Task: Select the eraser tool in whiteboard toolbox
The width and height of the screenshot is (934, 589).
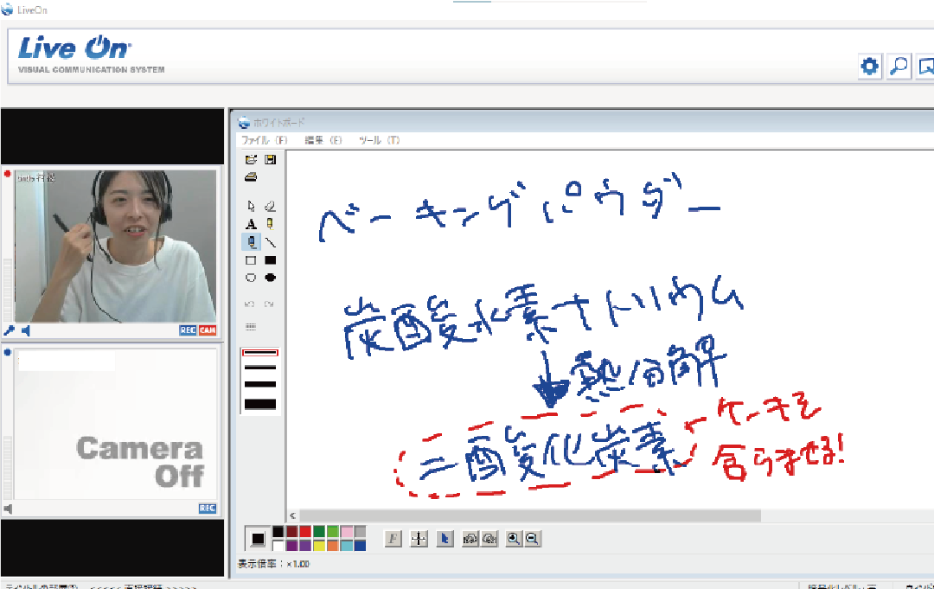Action: tap(270, 206)
